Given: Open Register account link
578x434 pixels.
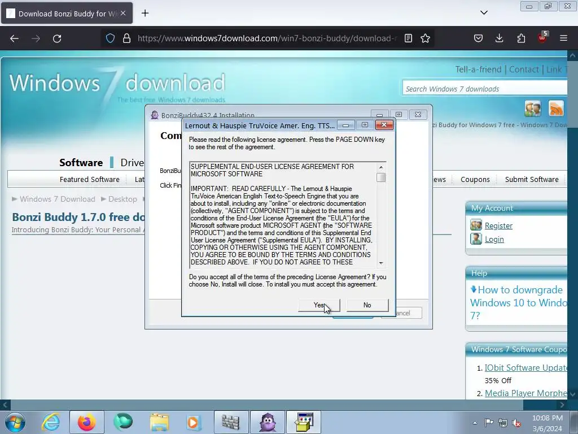Looking at the screenshot, I should (x=498, y=225).
